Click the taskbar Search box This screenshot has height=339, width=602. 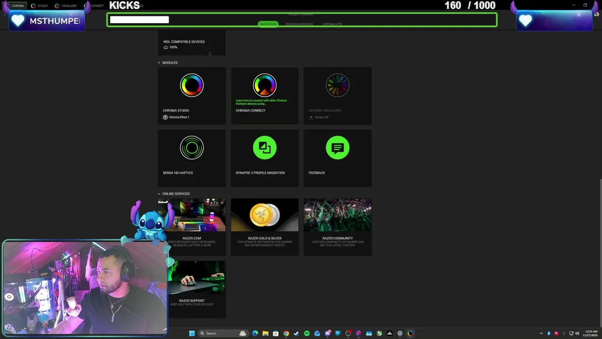tap(223, 333)
